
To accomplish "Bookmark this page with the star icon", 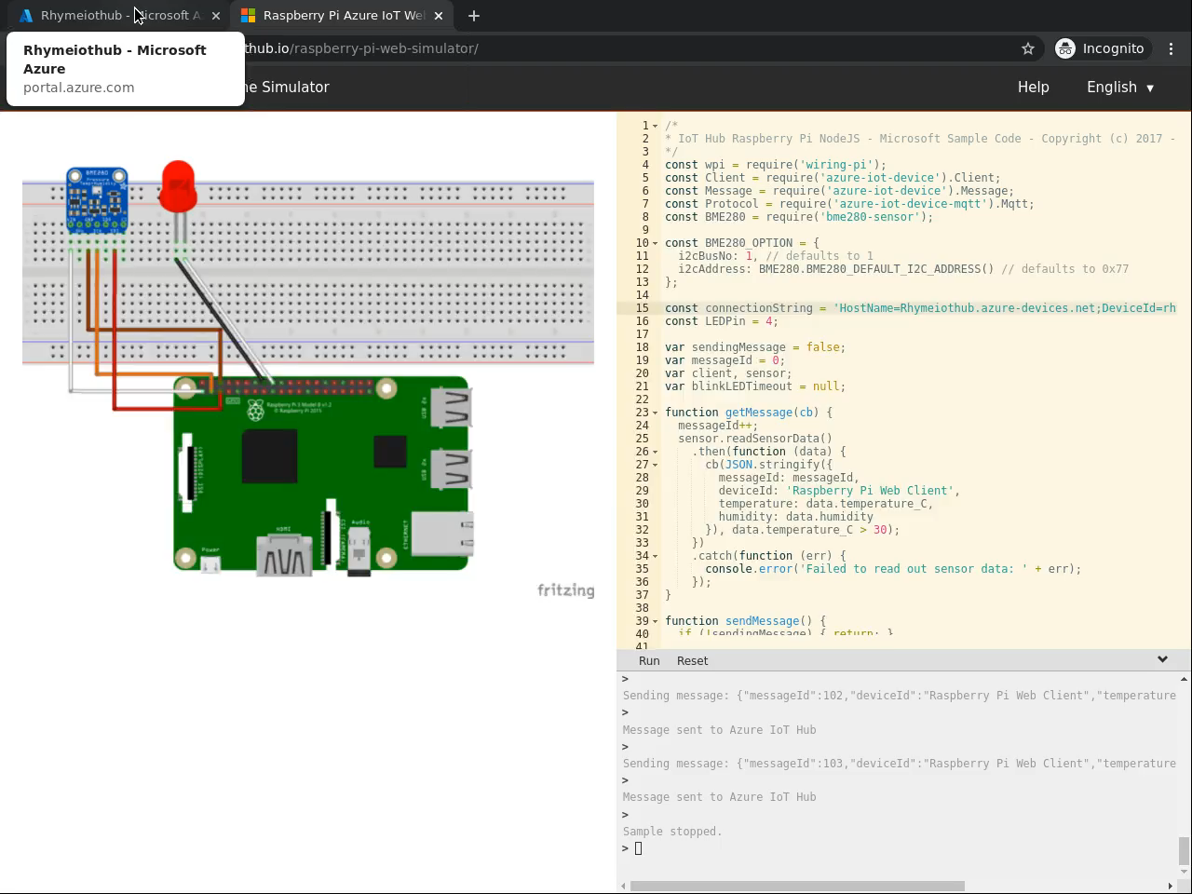I will [x=1028, y=48].
